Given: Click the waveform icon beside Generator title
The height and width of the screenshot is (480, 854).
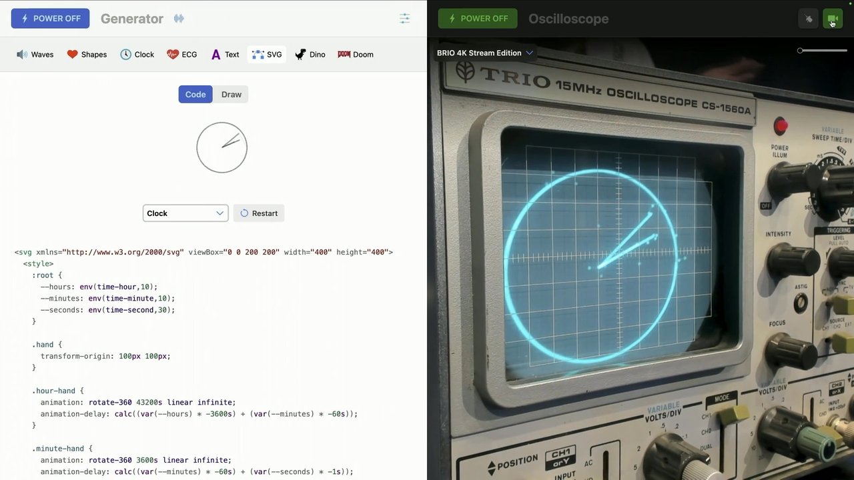Looking at the screenshot, I should [179, 19].
